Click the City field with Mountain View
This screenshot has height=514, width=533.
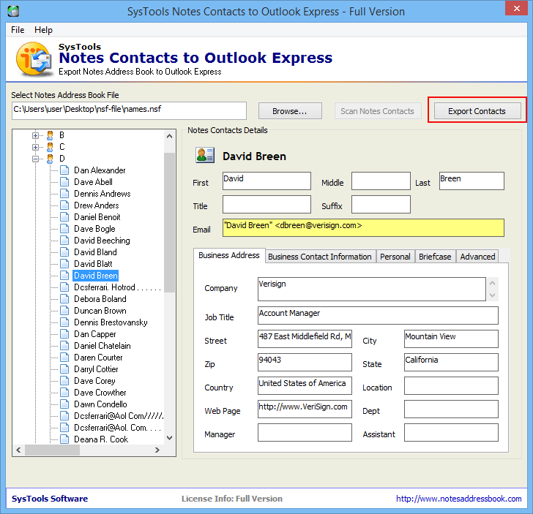(x=451, y=339)
